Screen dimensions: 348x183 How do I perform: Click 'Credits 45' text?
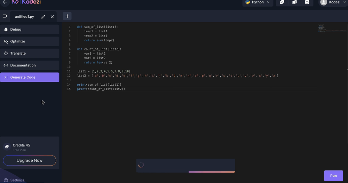click(x=21, y=145)
